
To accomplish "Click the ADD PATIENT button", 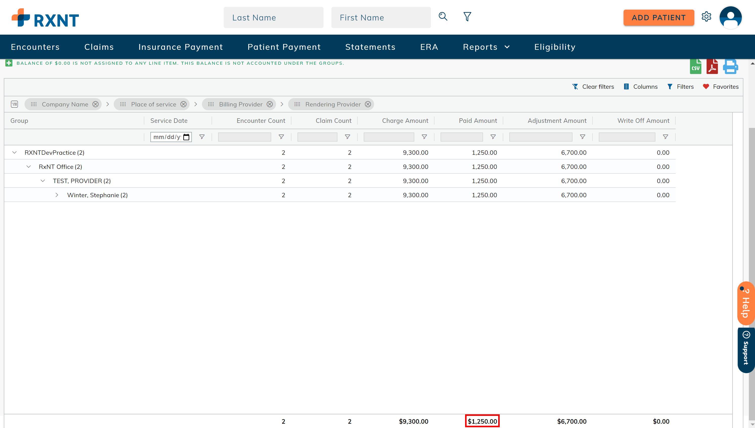I will point(659,18).
